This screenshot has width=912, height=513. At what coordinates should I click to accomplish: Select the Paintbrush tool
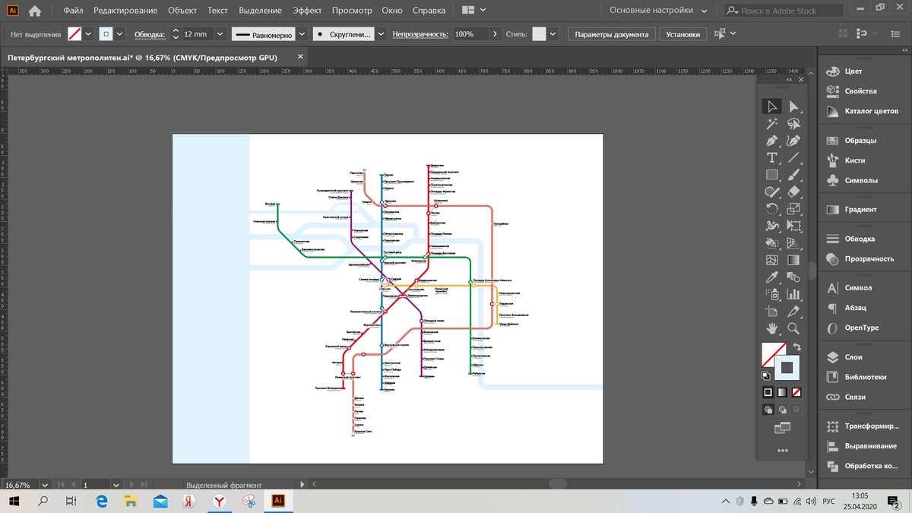point(793,175)
